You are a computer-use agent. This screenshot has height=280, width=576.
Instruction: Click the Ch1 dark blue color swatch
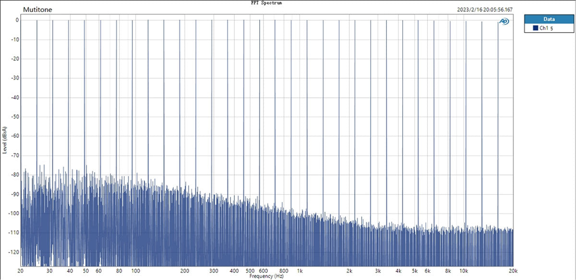click(x=535, y=28)
